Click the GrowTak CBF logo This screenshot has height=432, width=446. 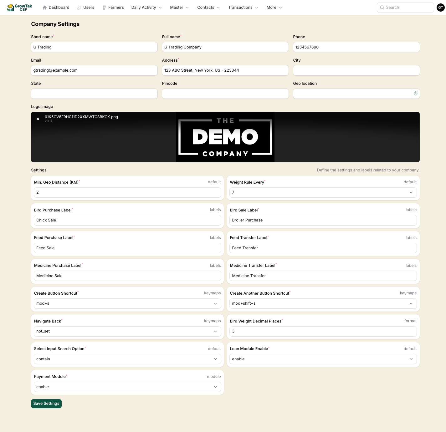point(19,8)
